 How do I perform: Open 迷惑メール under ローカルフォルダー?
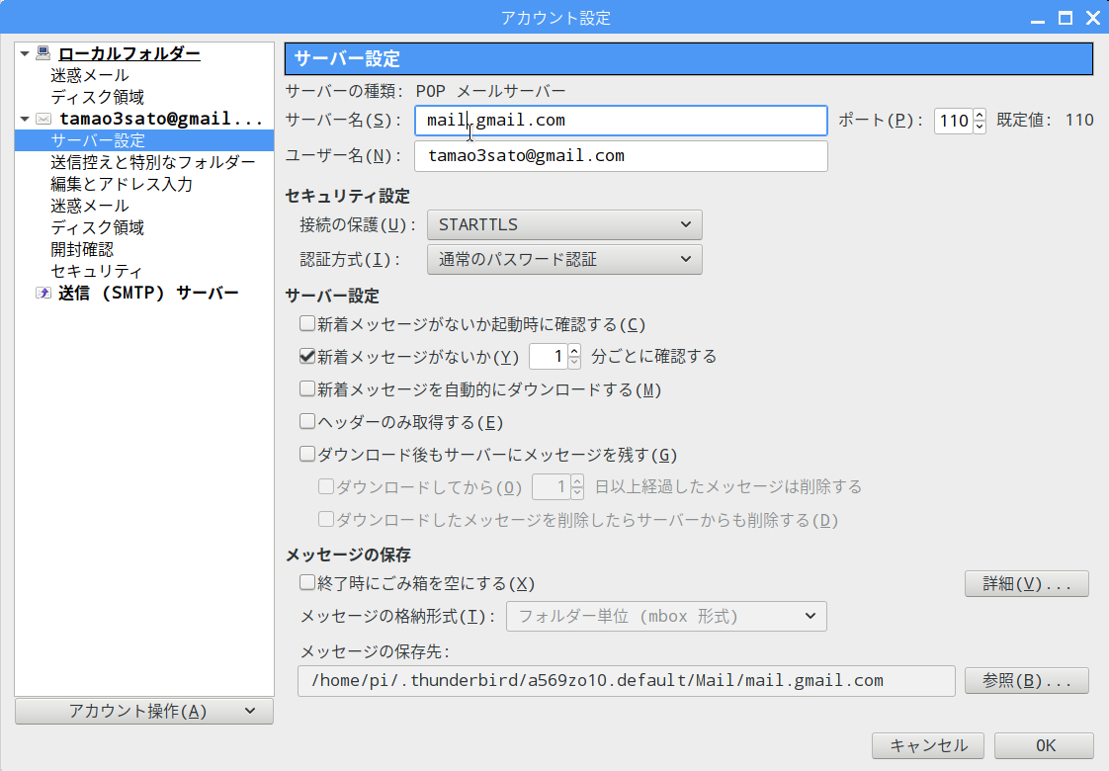coord(90,75)
